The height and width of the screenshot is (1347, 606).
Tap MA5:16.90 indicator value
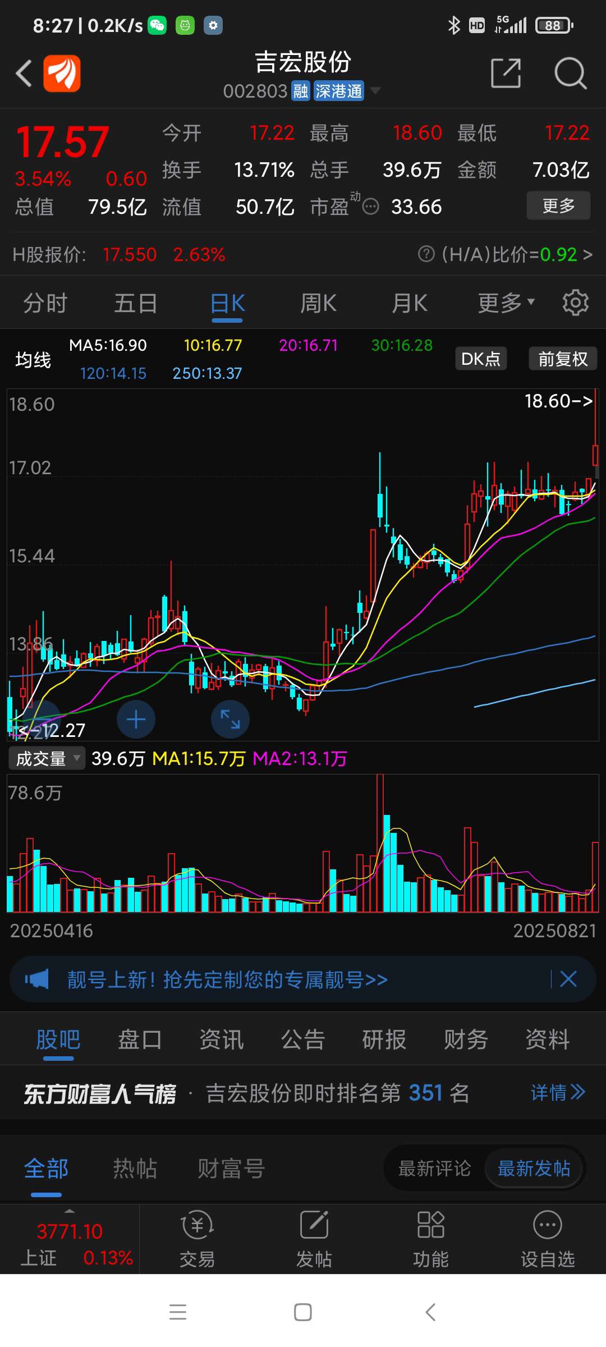point(108,345)
